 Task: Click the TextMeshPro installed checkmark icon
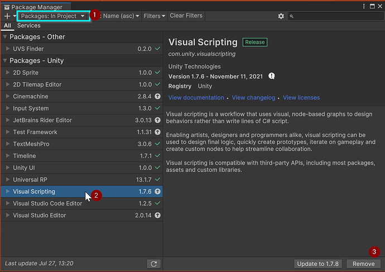(158, 144)
